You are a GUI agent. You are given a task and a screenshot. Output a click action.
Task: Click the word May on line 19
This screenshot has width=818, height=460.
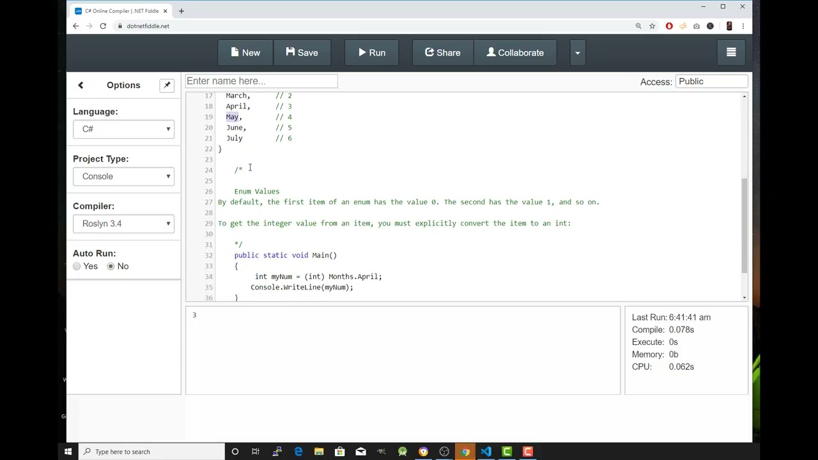pos(232,117)
